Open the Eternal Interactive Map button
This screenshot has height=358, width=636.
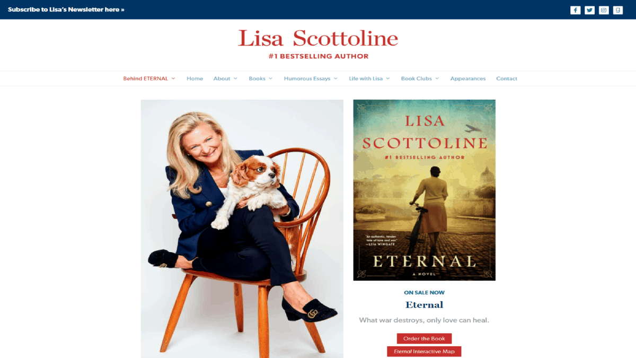424,351
